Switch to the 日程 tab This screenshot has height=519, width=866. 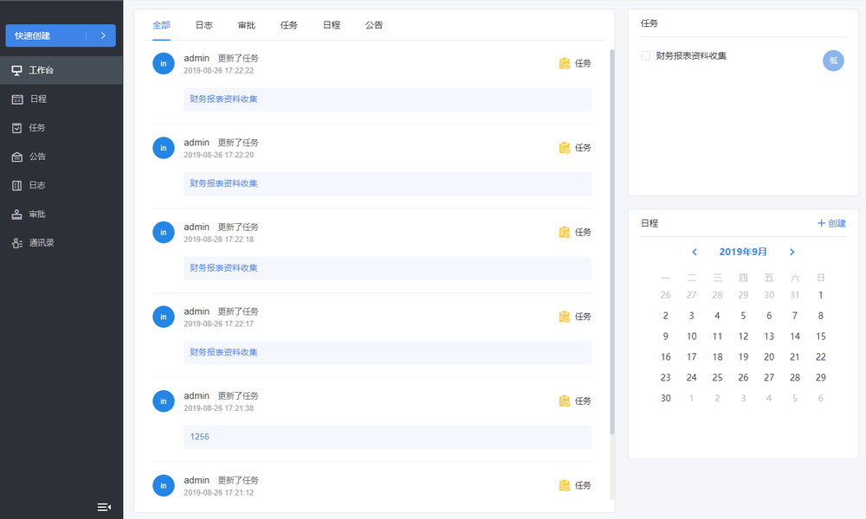(332, 25)
